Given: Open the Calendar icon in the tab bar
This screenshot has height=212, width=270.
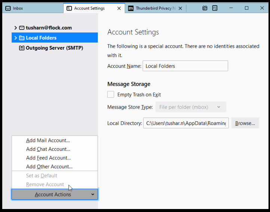Looking at the screenshot, I should tap(205, 8).
